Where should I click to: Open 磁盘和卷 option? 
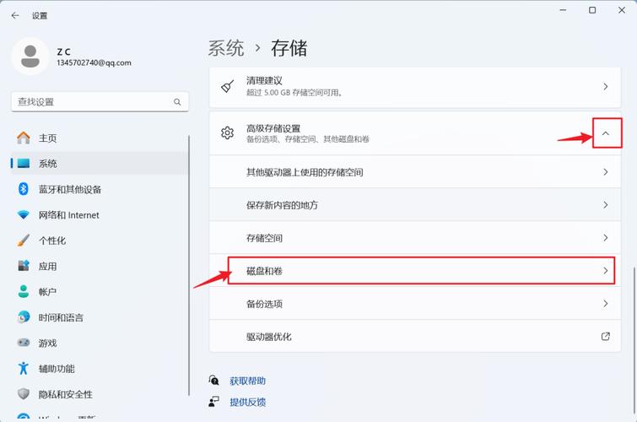pos(415,271)
